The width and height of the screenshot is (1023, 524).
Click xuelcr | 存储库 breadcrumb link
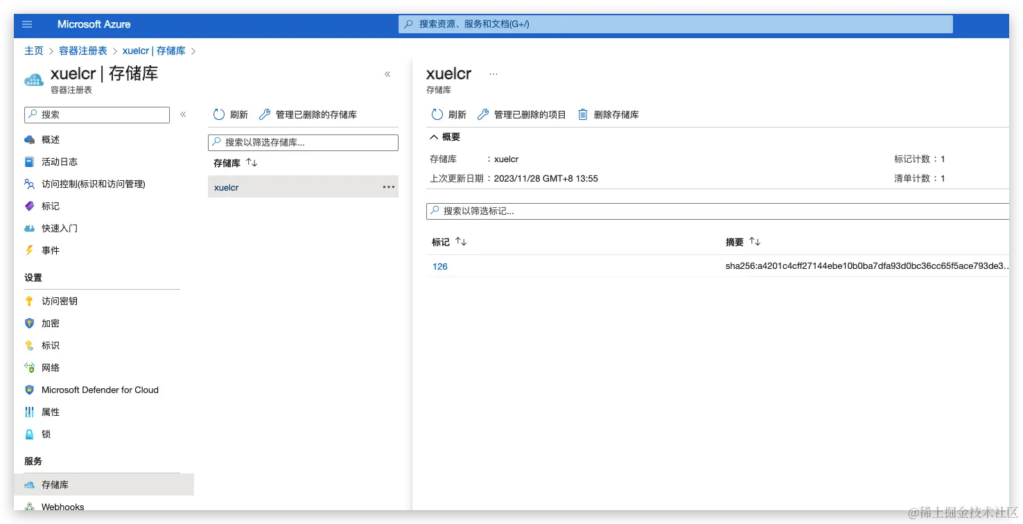pyautogui.click(x=154, y=51)
